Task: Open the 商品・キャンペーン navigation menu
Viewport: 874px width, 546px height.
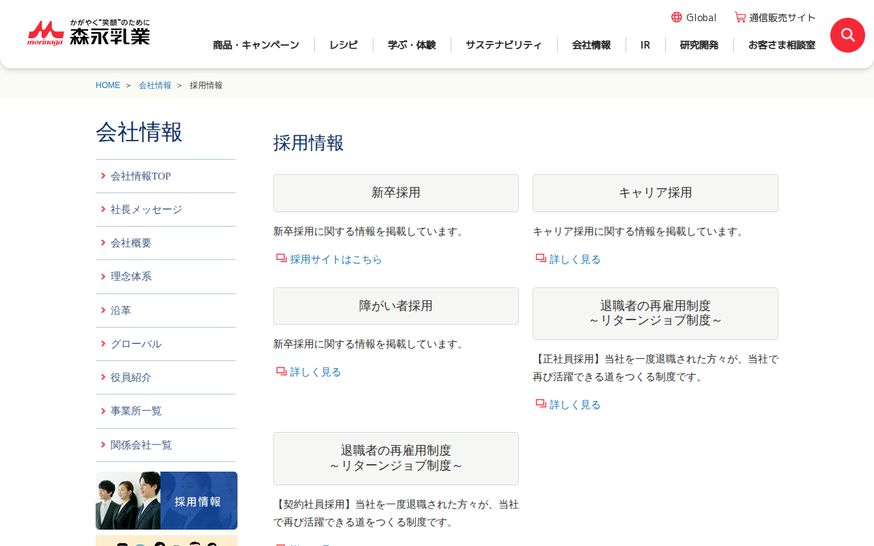Action: pyautogui.click(x=256, y=45)
